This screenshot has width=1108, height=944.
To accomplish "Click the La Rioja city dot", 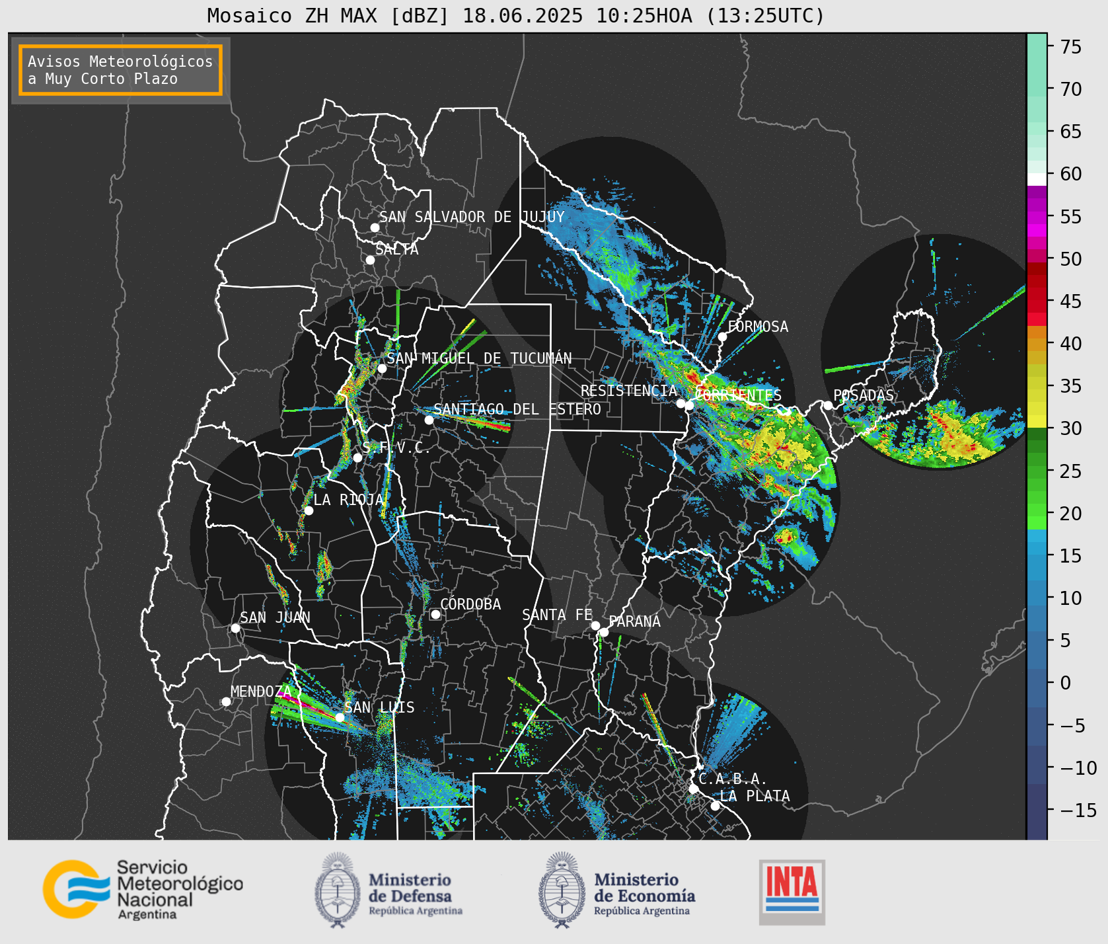I will click(309, 510).
